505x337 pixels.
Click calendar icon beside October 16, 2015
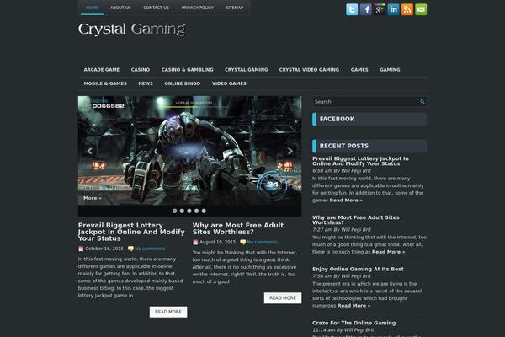81,249
